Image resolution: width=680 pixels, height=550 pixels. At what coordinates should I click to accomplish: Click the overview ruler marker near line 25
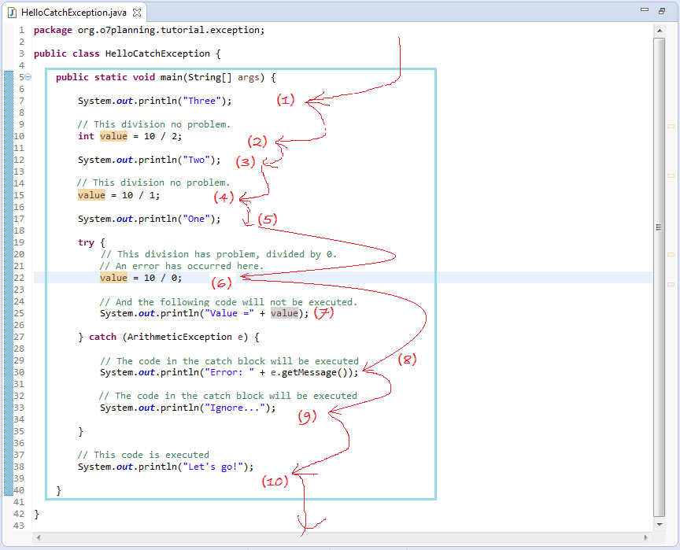point(671,284)
